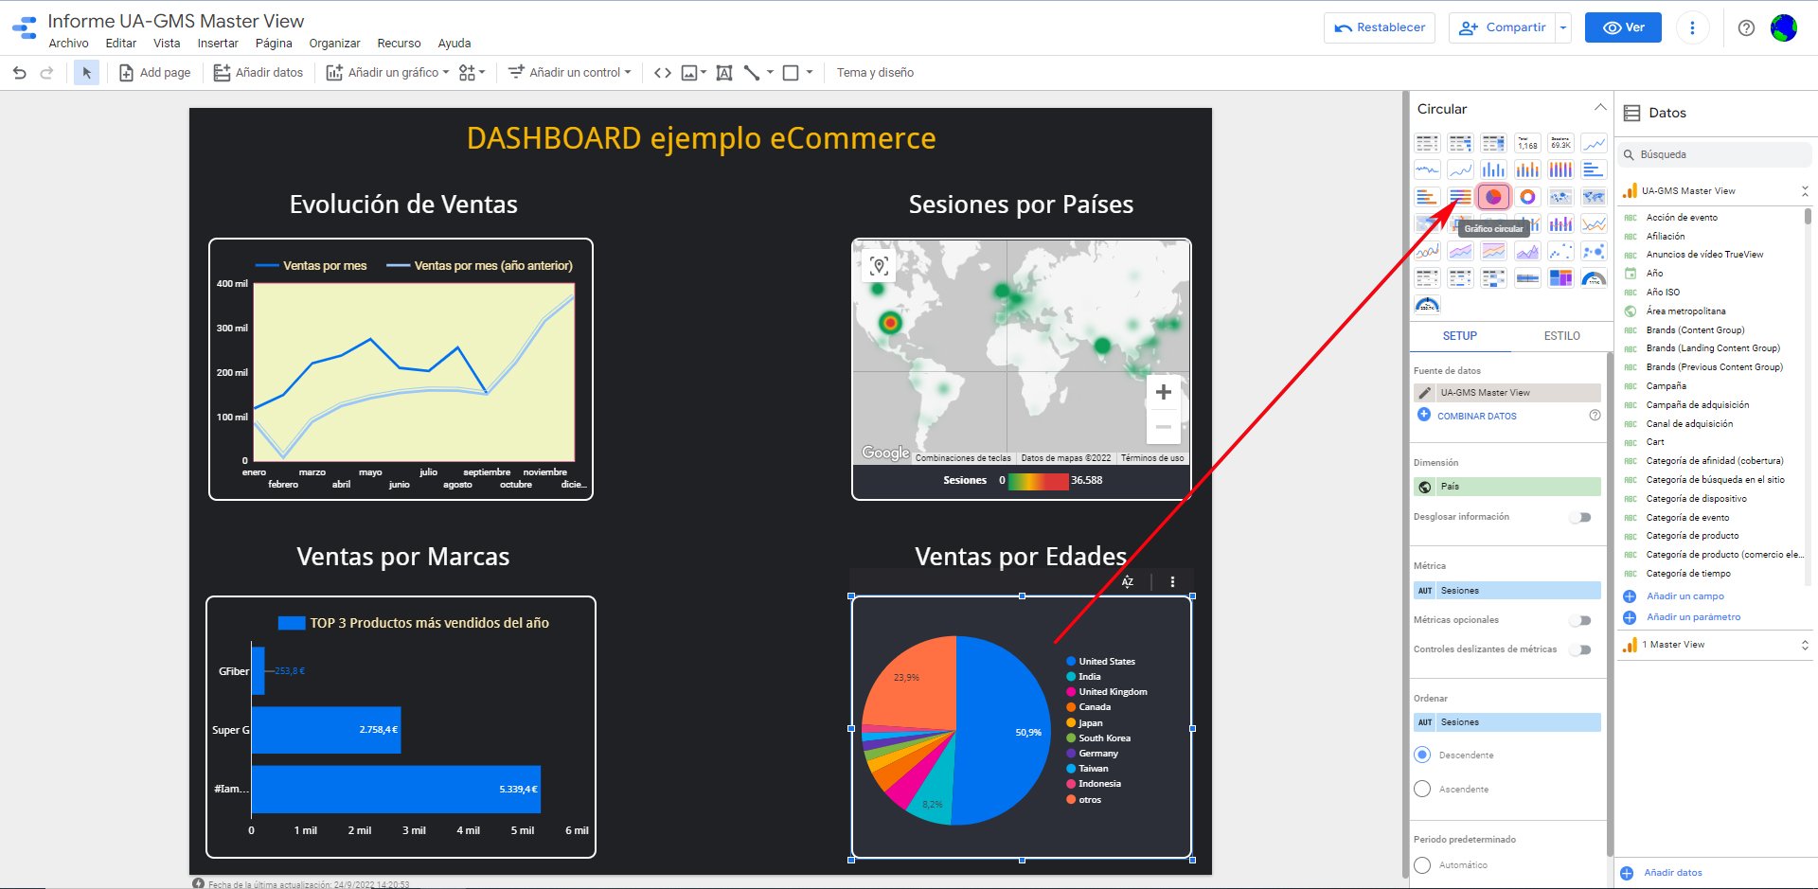Screen dimensions: 1818x889
Task: Open shape tool dropdown arrow
Action: (810, 73)
